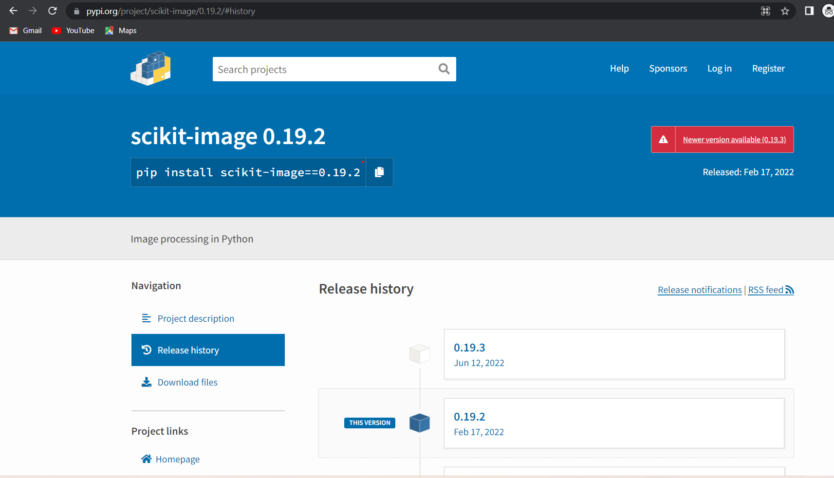The height and width of the screenshot is (478, 834).
Task: Bookmark this page with the star icon
Action: (785, 11)
